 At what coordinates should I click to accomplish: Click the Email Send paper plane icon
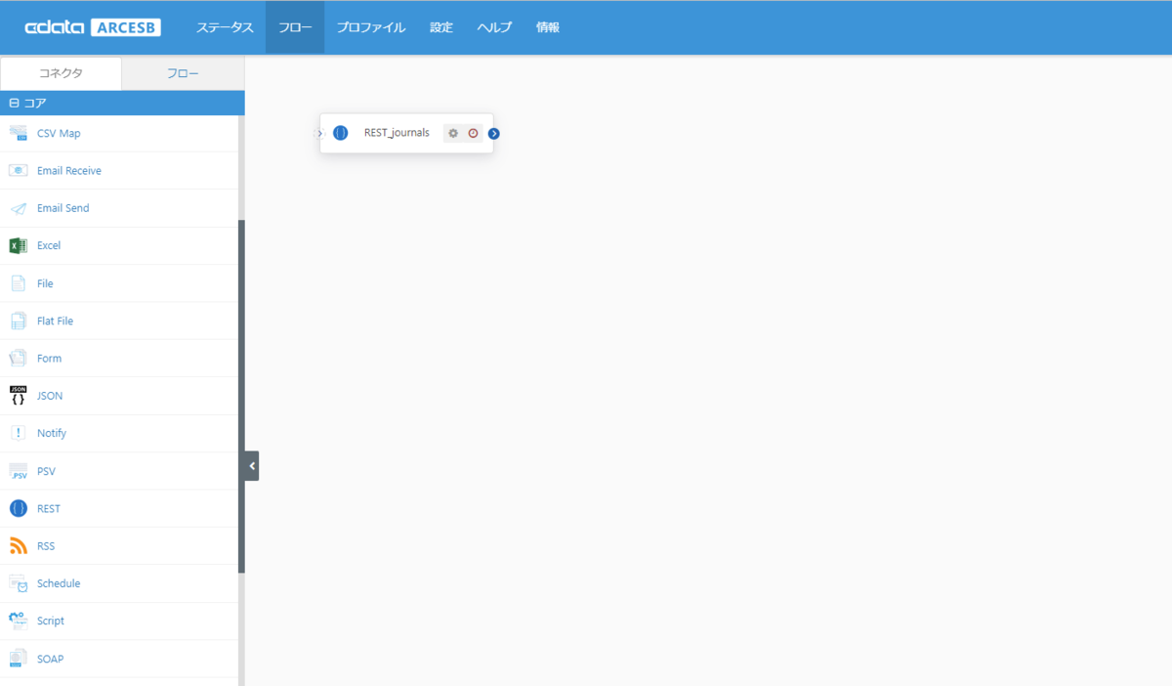18,208
